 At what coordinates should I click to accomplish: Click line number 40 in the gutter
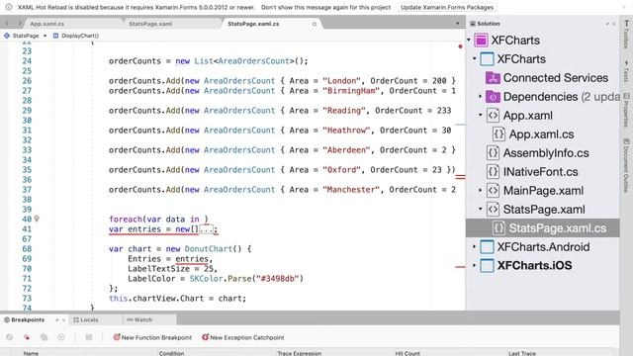27,220
